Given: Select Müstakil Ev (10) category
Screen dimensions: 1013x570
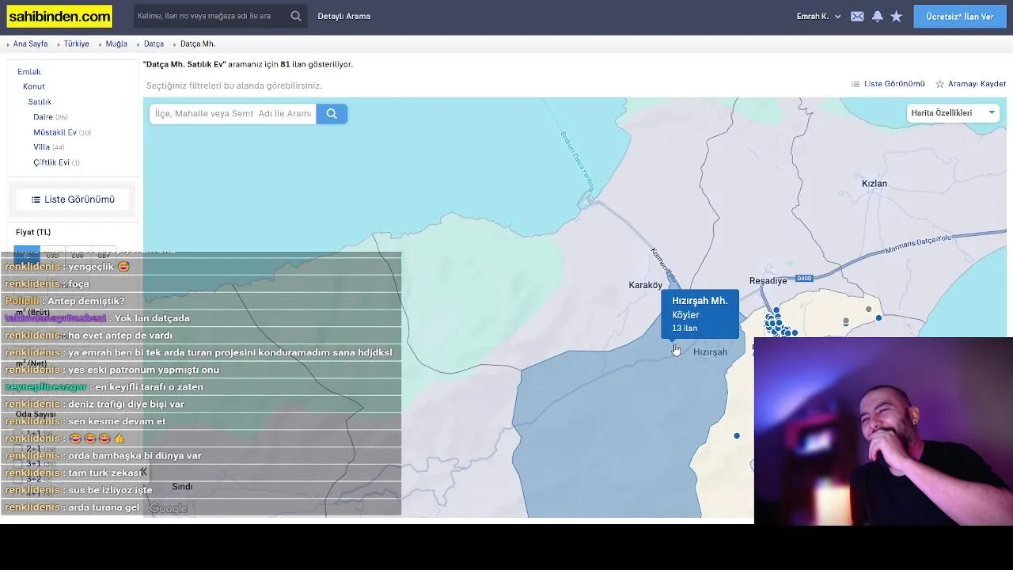Looking at the screenshot, I should coord(62,132).
